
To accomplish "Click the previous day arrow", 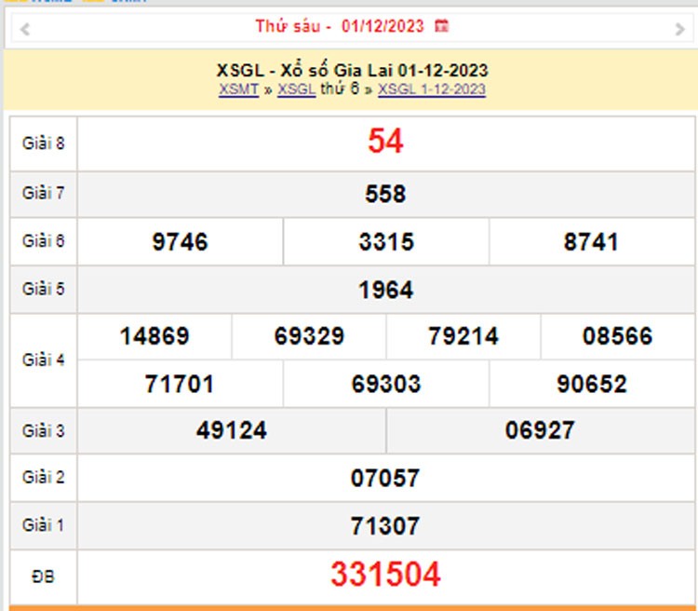I will pyautogui.click(x=25, y=29).
